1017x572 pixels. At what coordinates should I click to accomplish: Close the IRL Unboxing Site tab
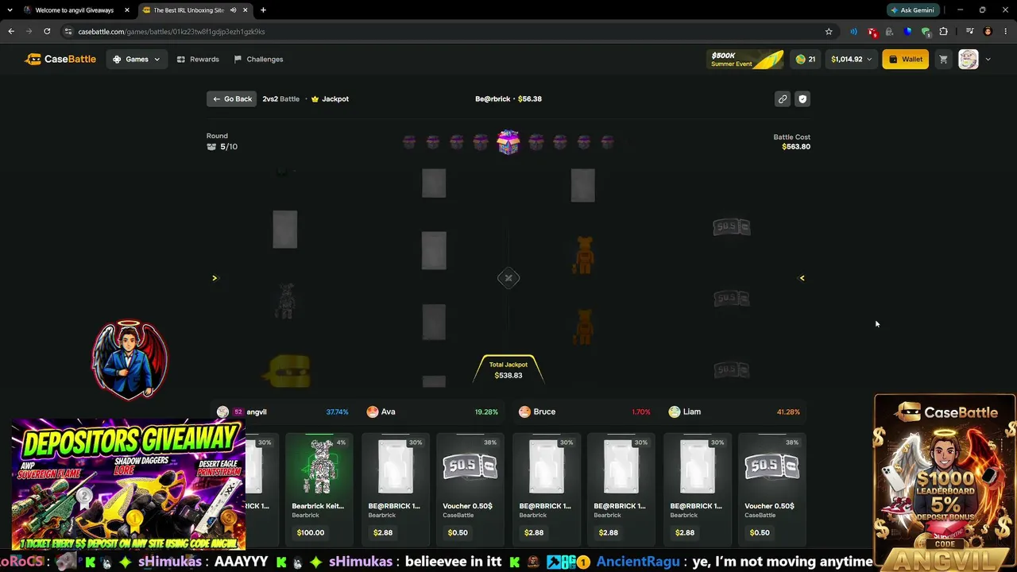click(x=246, y=10)
